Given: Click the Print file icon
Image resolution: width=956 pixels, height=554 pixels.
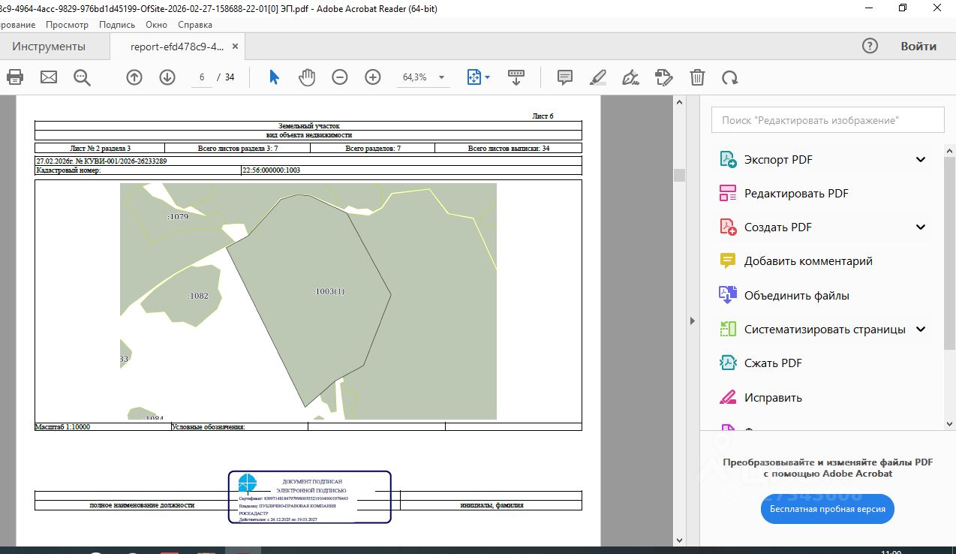Looking at the screenshot, I should pyautogui.click(x=15, y=77).
